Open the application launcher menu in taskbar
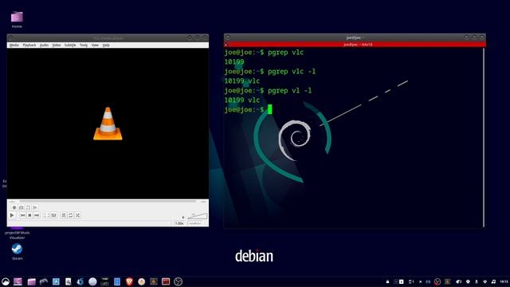Image resolution: width=510 pixels, height=287 pixels. pyautogui.click(x=6, y=281)
